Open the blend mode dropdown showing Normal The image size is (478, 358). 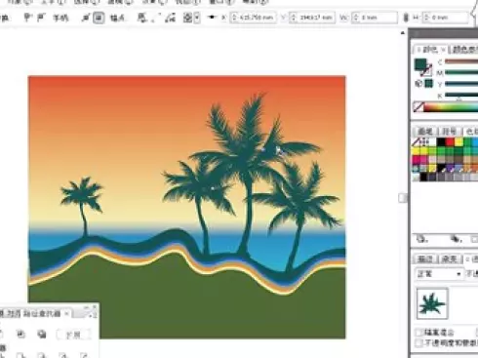438,274
